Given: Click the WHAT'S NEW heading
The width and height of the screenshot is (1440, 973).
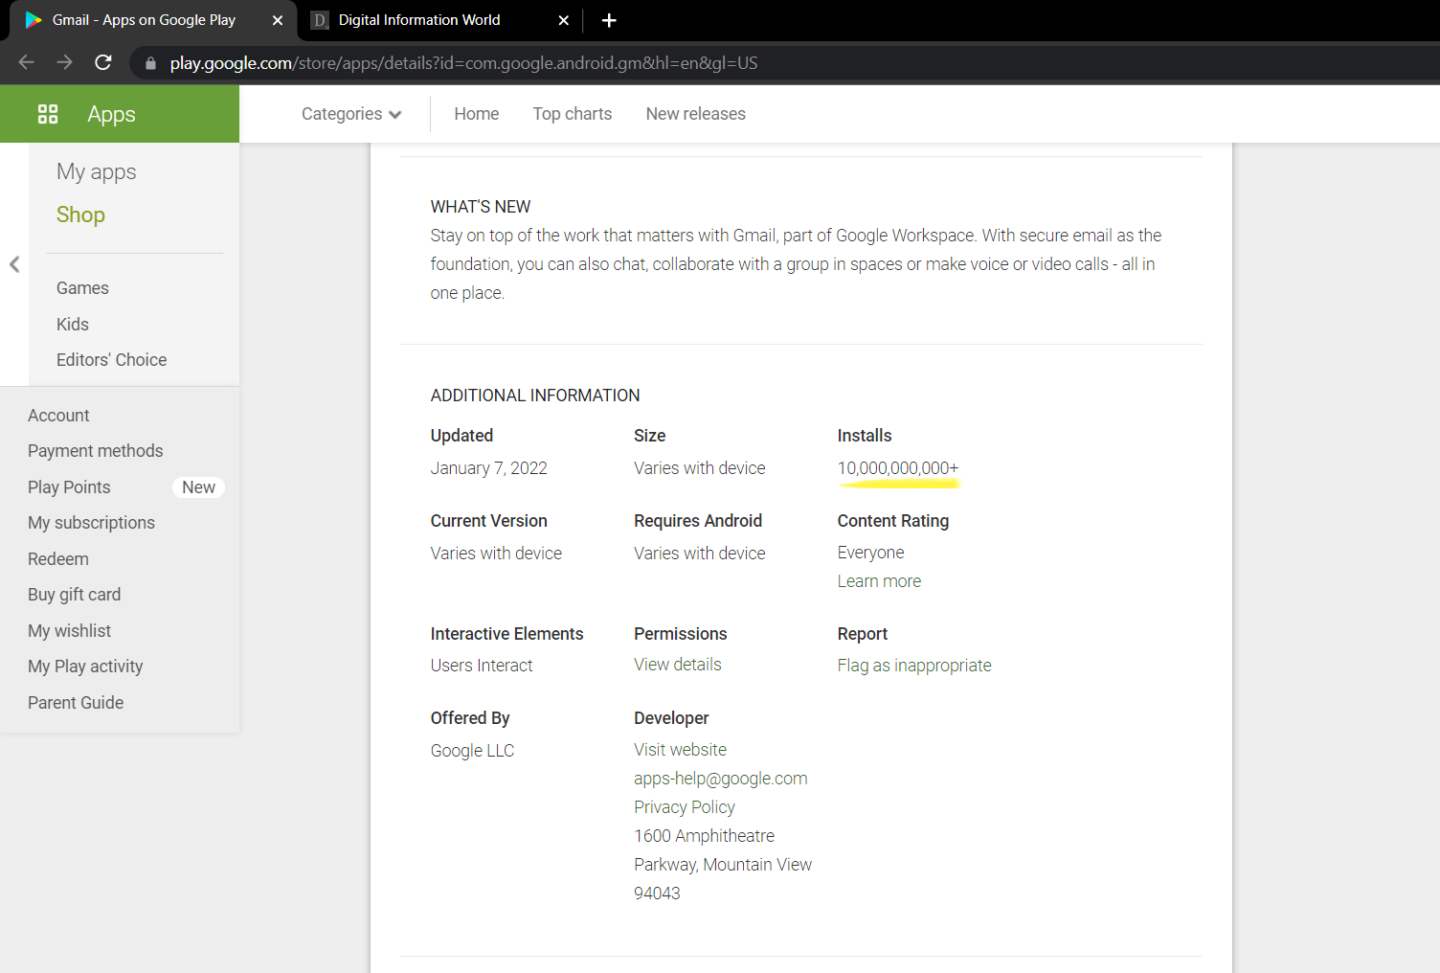Looking at the screenshot, I should pyautogui.click(x=481, y=207).
